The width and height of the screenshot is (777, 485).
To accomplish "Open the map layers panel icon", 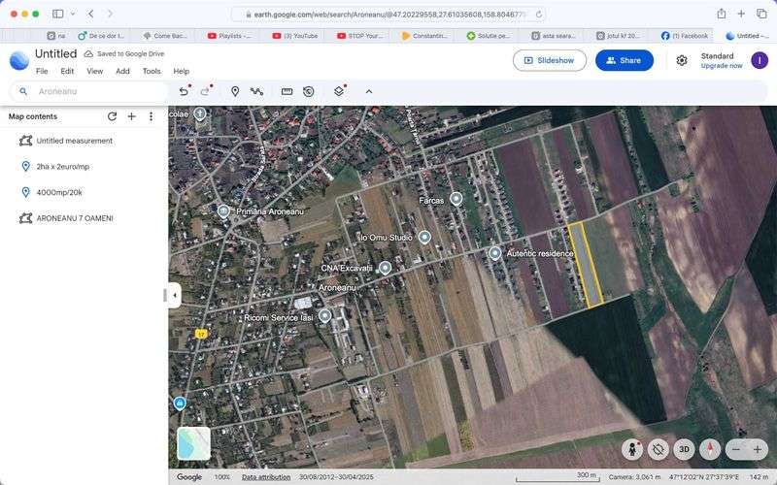I will [339, 91].
